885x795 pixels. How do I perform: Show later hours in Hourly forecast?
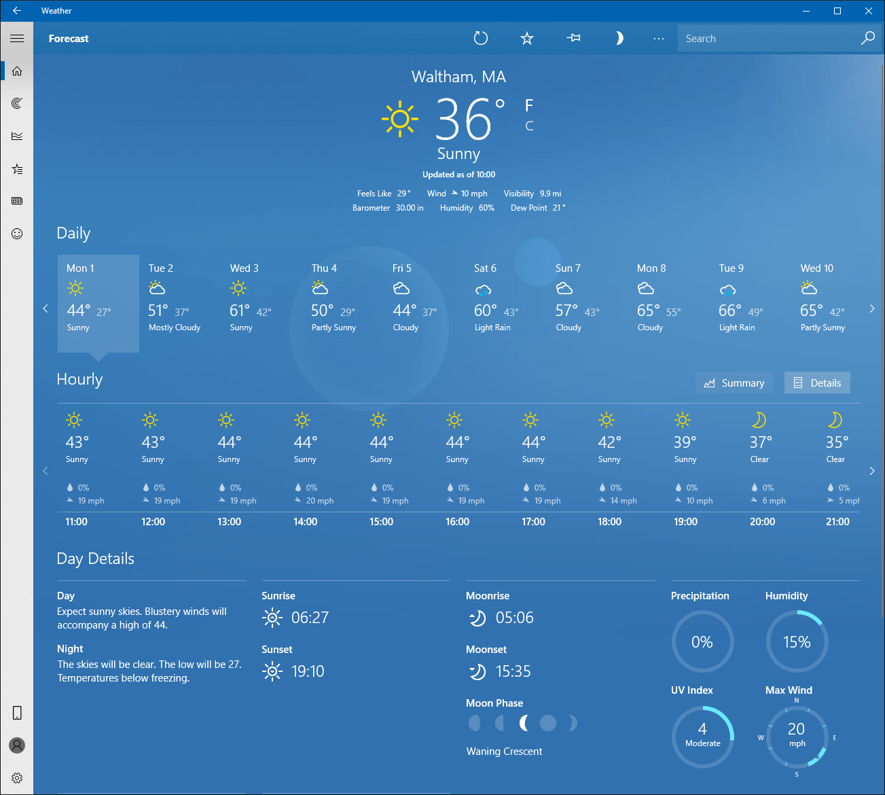point(872,470)
